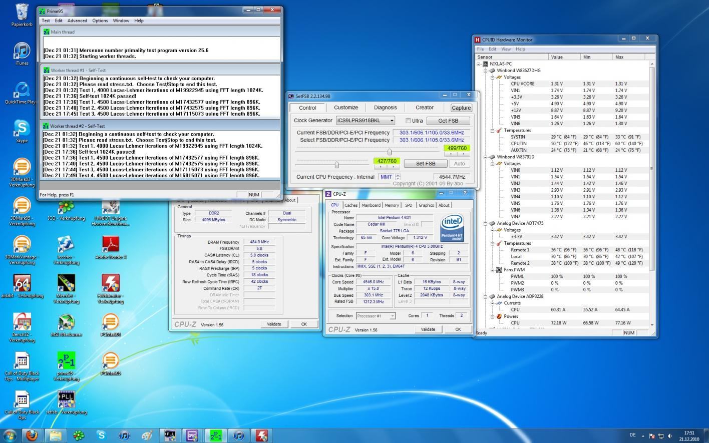
Task: Select Call of Duty Black Ops Multiplayer icon
Action: (x=22, y=367)
